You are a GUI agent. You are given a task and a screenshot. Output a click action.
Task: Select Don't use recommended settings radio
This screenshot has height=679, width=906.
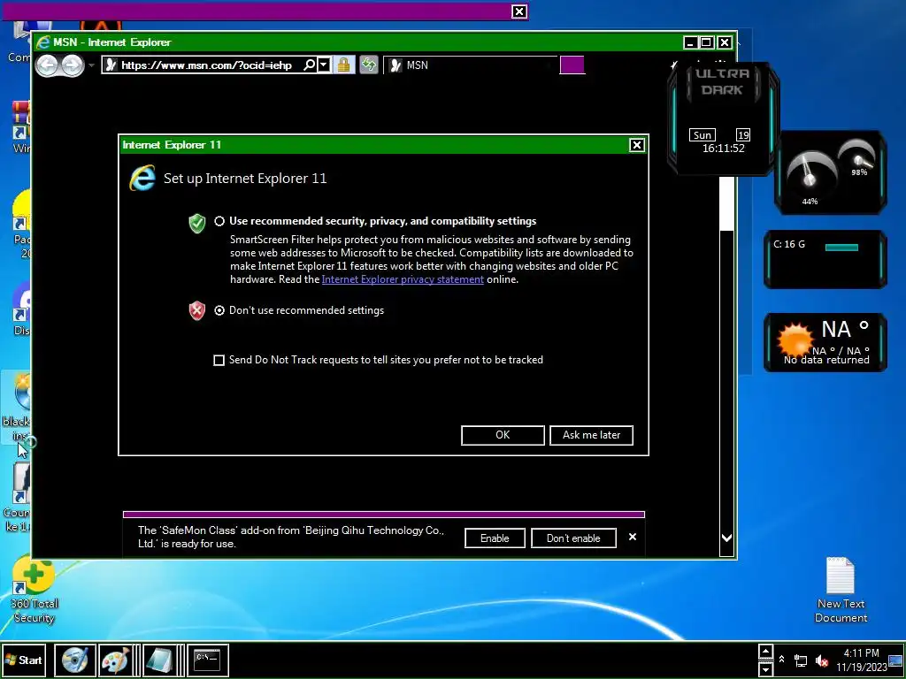pyautogui.click(x=219, y=310)
